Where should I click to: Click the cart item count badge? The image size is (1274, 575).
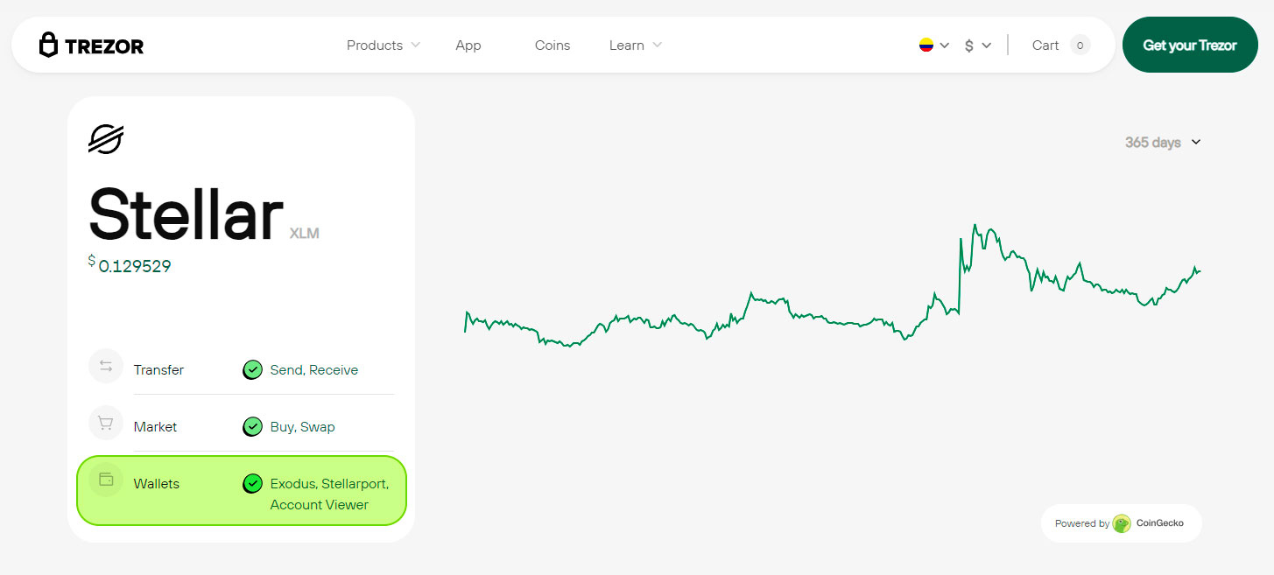[1080, 46]
